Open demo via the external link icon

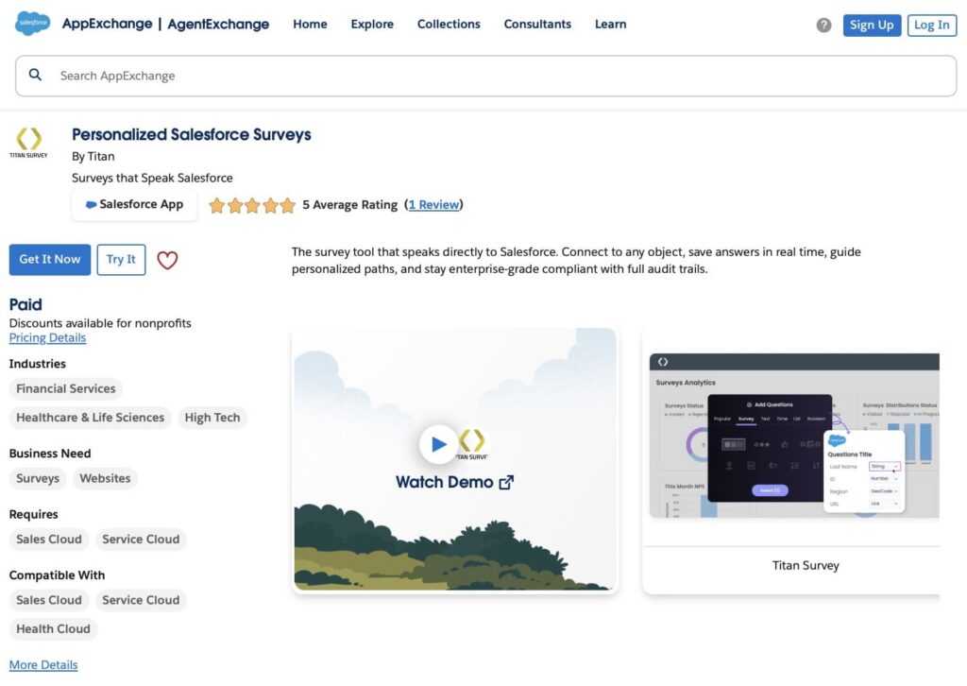tap(506, 482)
